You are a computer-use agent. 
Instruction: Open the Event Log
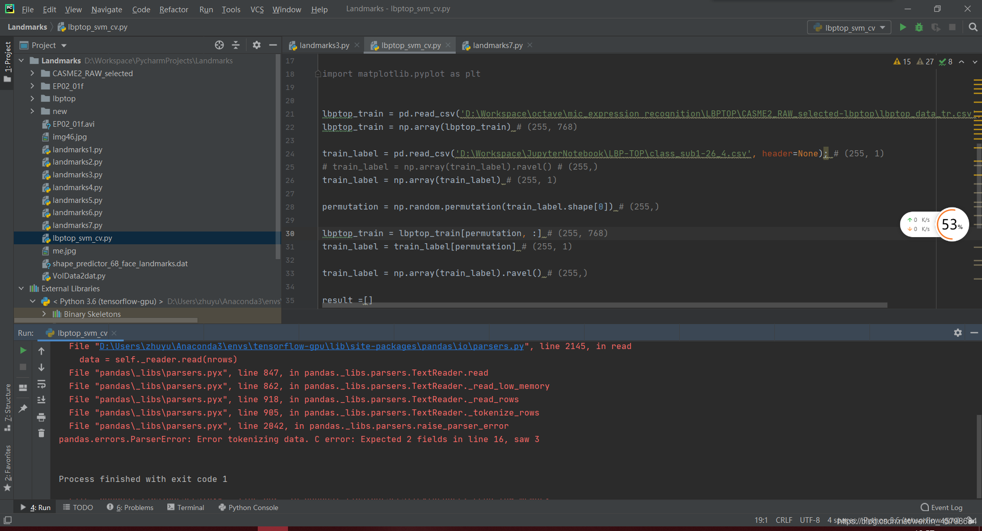[x=942, y=507]
